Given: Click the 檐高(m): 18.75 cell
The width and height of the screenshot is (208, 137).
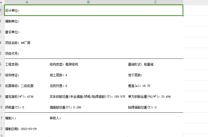Looking at the screenshot, I should click(155, 86).
